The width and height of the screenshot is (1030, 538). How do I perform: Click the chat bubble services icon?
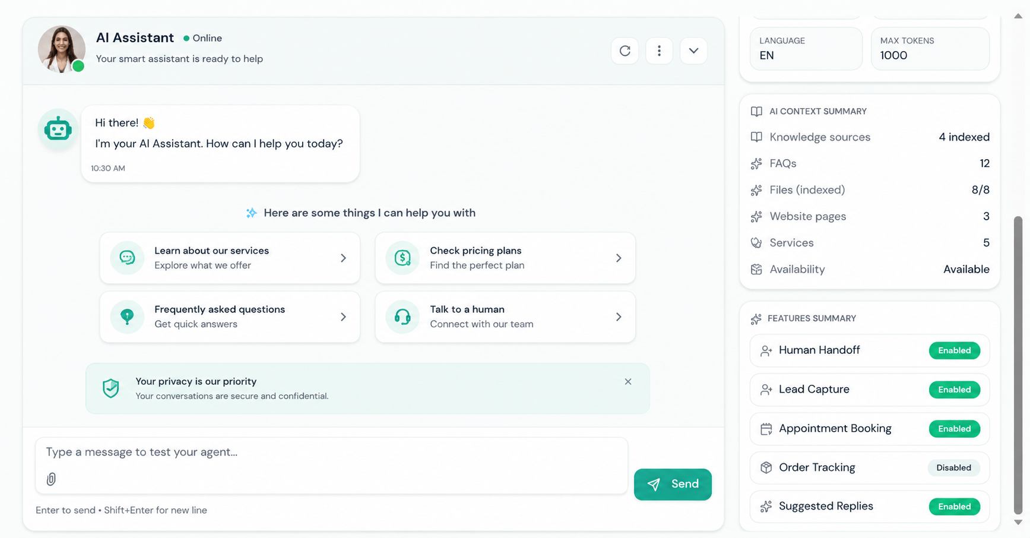127,258
